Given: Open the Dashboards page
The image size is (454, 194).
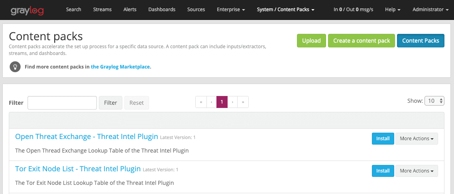Looking at the screenshot, I should coord(161,10).
